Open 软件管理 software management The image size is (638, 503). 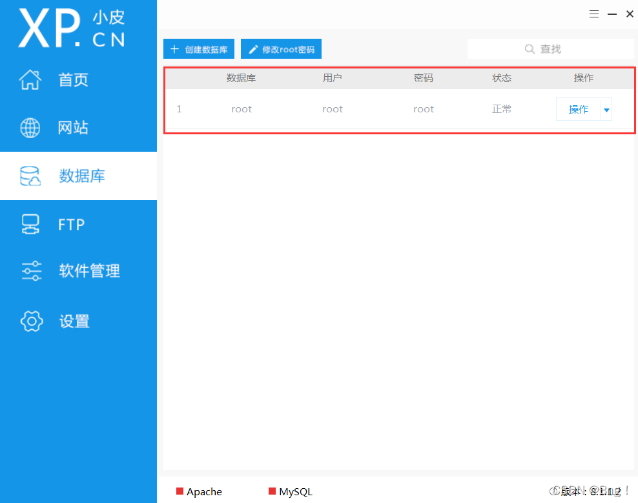coord(78,271)
